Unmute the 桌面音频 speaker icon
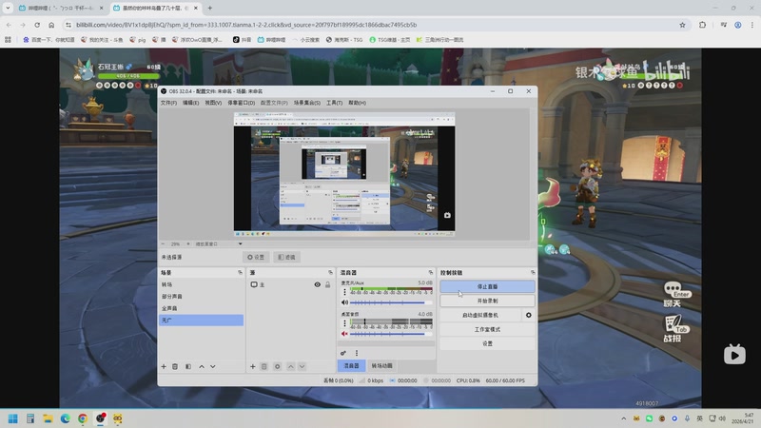761x428 pixels. [x=344, y=334]
